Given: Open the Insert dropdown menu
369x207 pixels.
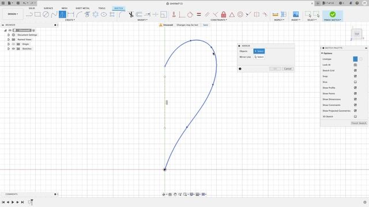Looking at the screenshot, I should click(x=296, y=20).
